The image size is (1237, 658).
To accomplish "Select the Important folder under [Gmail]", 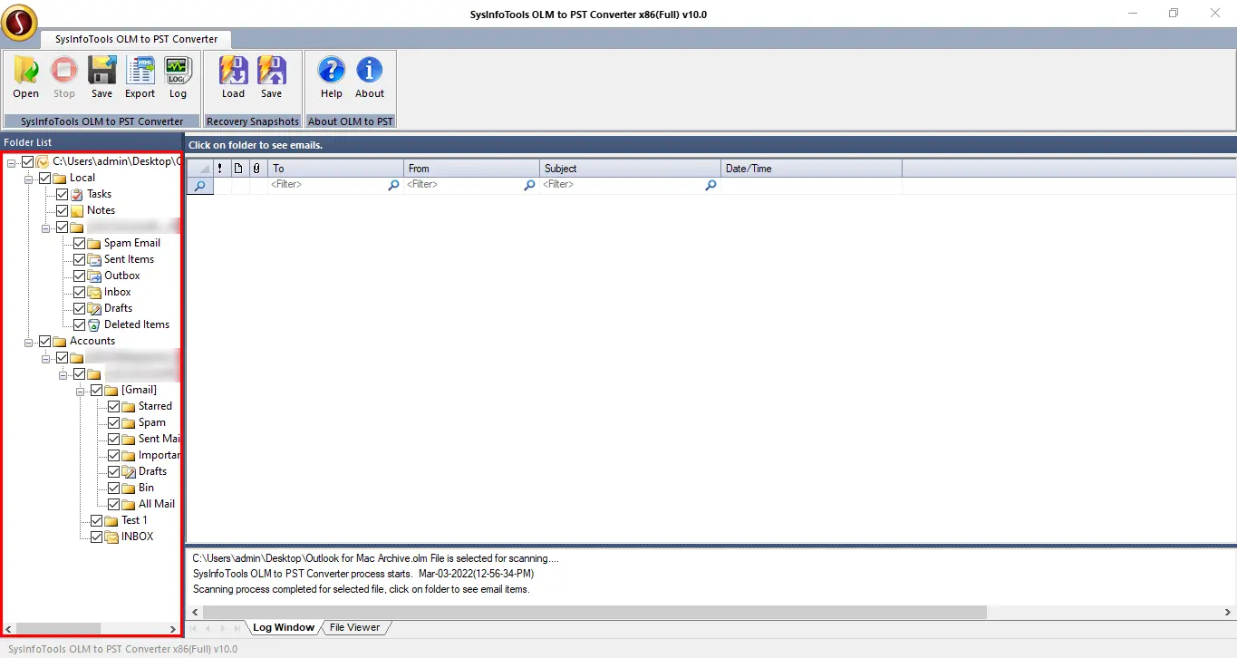I will 159,455.
